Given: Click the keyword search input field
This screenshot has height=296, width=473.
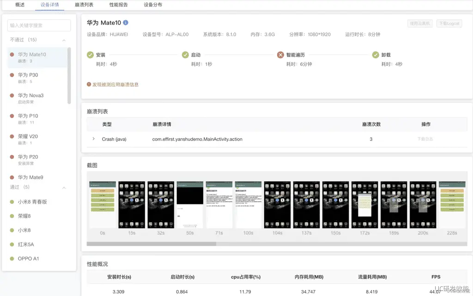Looking at the screenshot, I should [x=39, y=25].
